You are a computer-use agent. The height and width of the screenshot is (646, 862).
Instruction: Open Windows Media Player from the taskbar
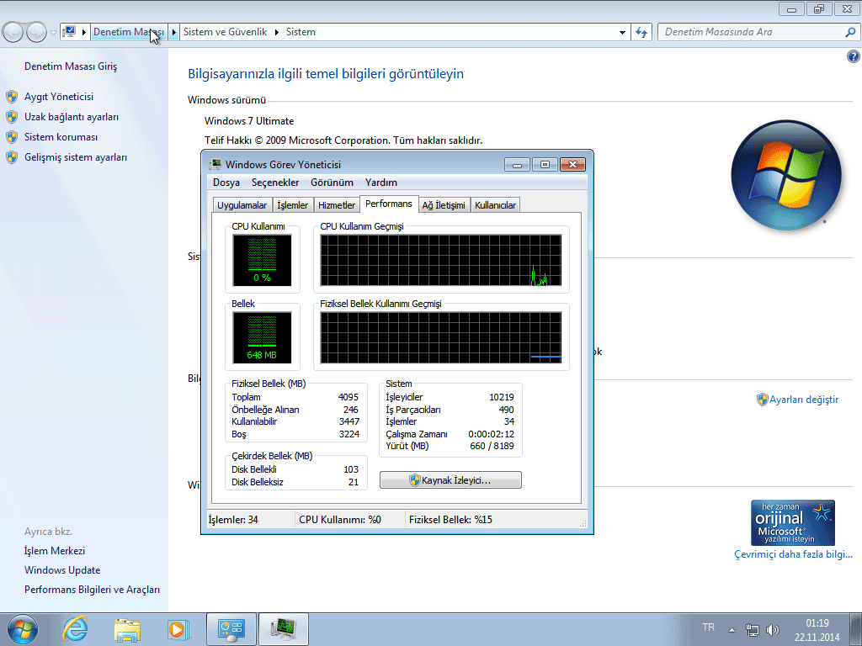tap(178, 629)
